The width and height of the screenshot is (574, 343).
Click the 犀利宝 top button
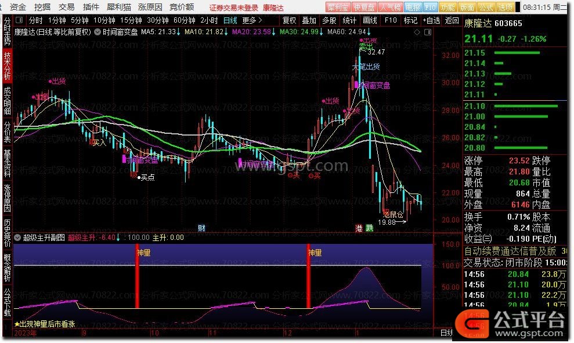[x=338, y=8]
